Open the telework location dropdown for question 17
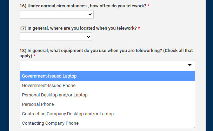The image size is (213, 131). [x=56, y=37]
